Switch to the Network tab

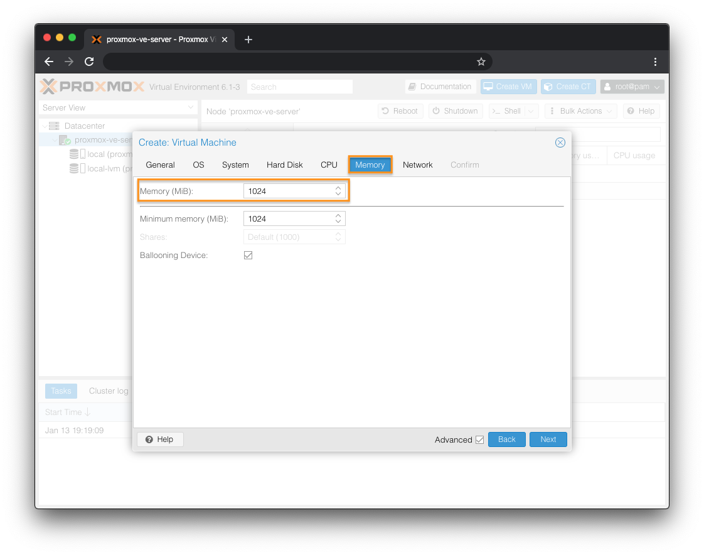coord(417,165)
